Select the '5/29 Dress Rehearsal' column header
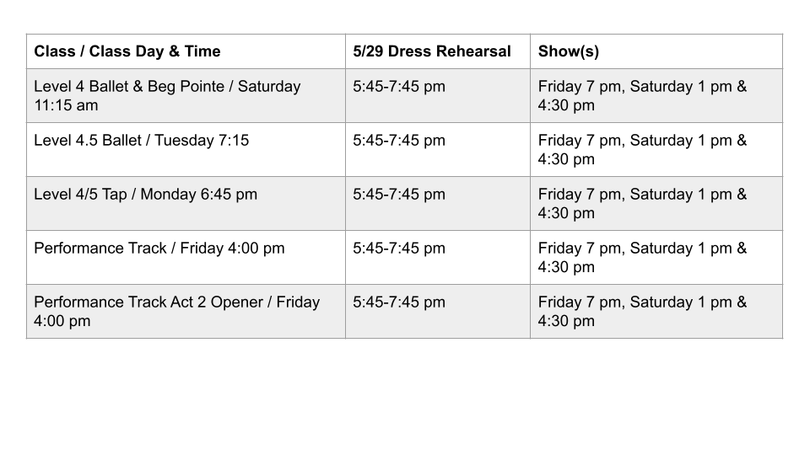 (438, 51)
